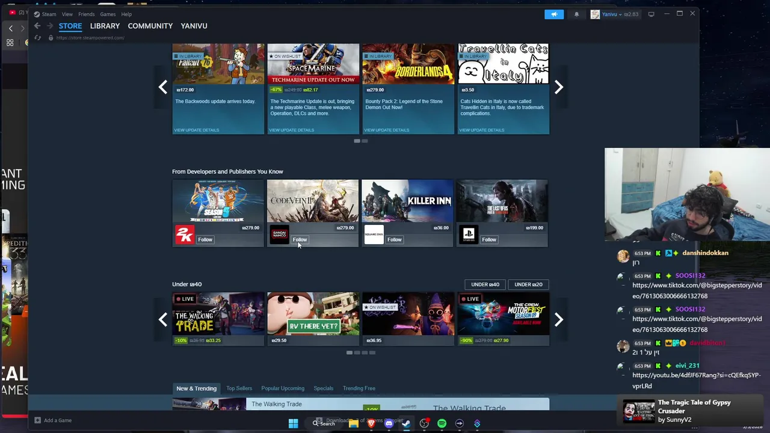The width and height of the screenshot is (770, 433).
Task: Open the Steam menu
Action: (49, 14)
